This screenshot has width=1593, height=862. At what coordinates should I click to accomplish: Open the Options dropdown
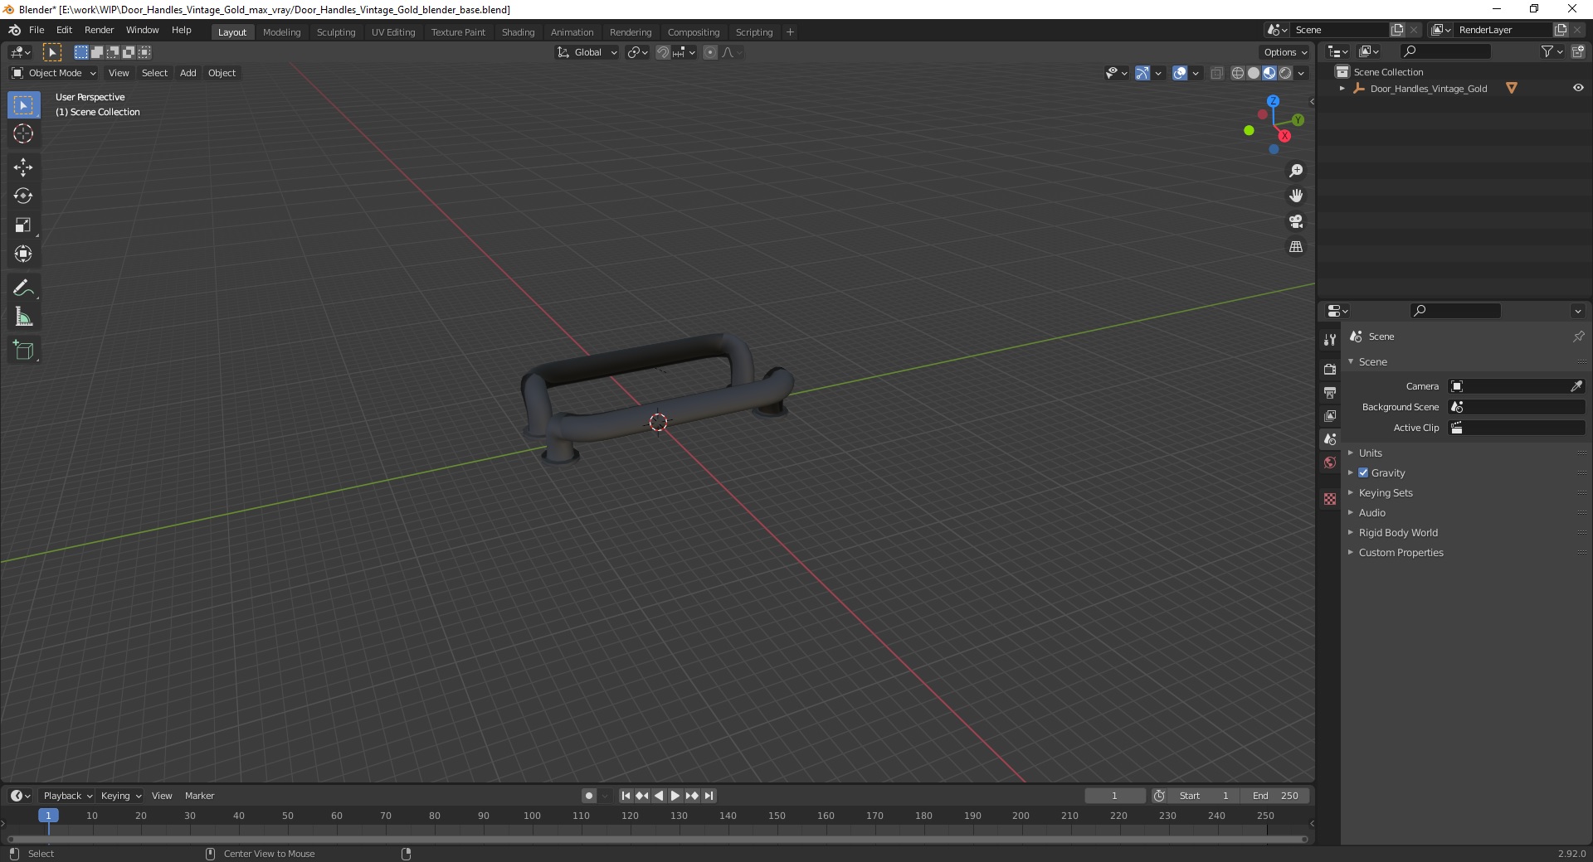pos(1285,52)
